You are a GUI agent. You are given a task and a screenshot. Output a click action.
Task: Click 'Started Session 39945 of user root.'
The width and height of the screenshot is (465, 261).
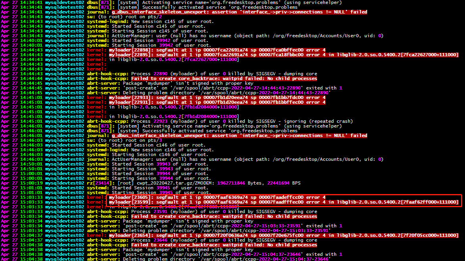(x=160, y=188)
